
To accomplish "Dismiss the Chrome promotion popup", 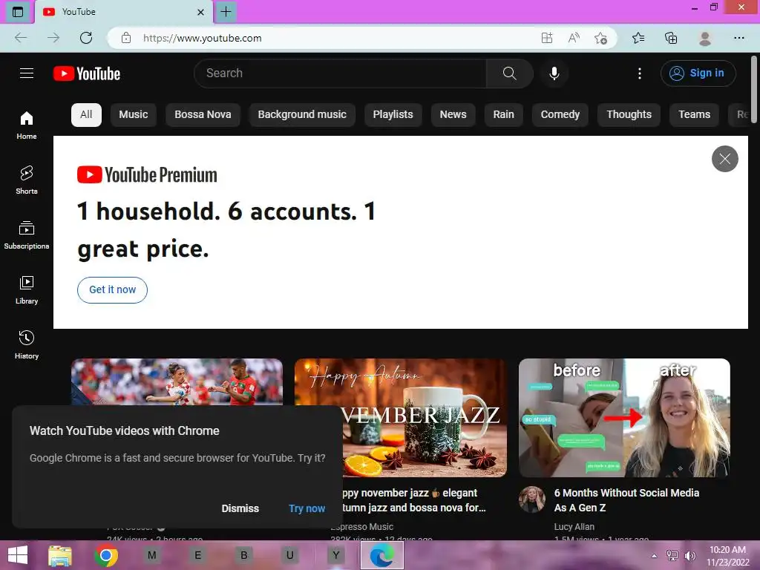I will click(240, 508).
